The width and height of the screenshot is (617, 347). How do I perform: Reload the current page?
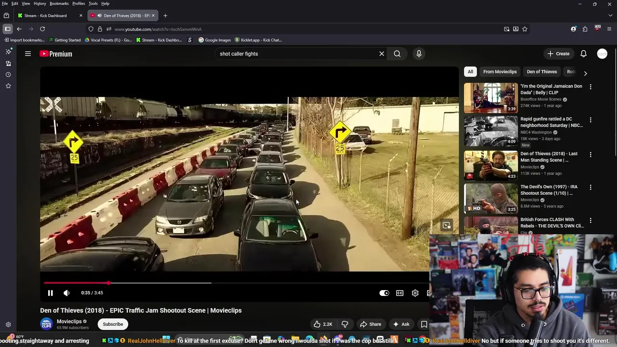tap(42, 29)
